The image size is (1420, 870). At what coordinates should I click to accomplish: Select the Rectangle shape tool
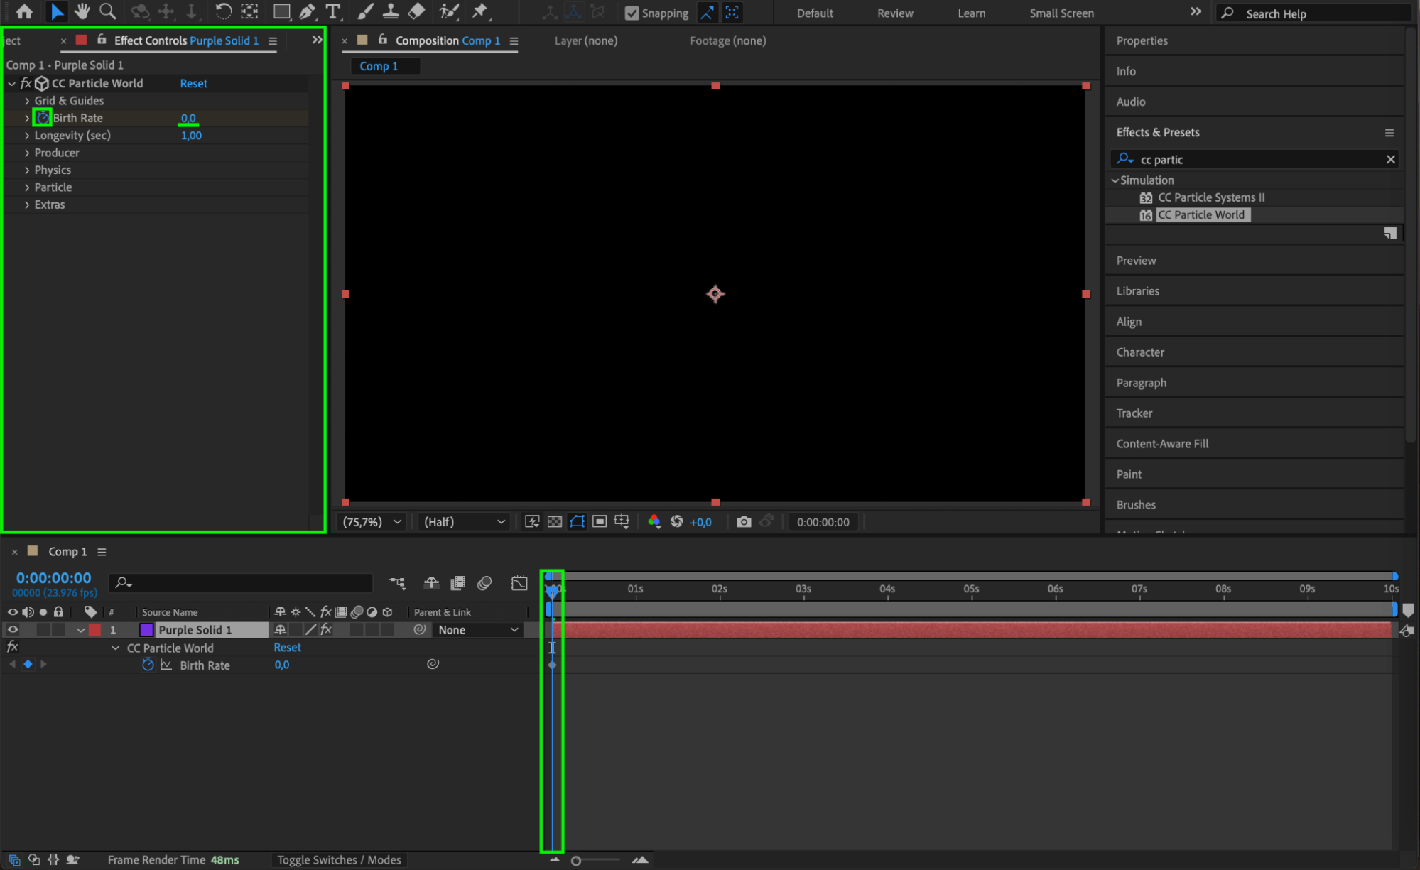click(x=281, y=11)
